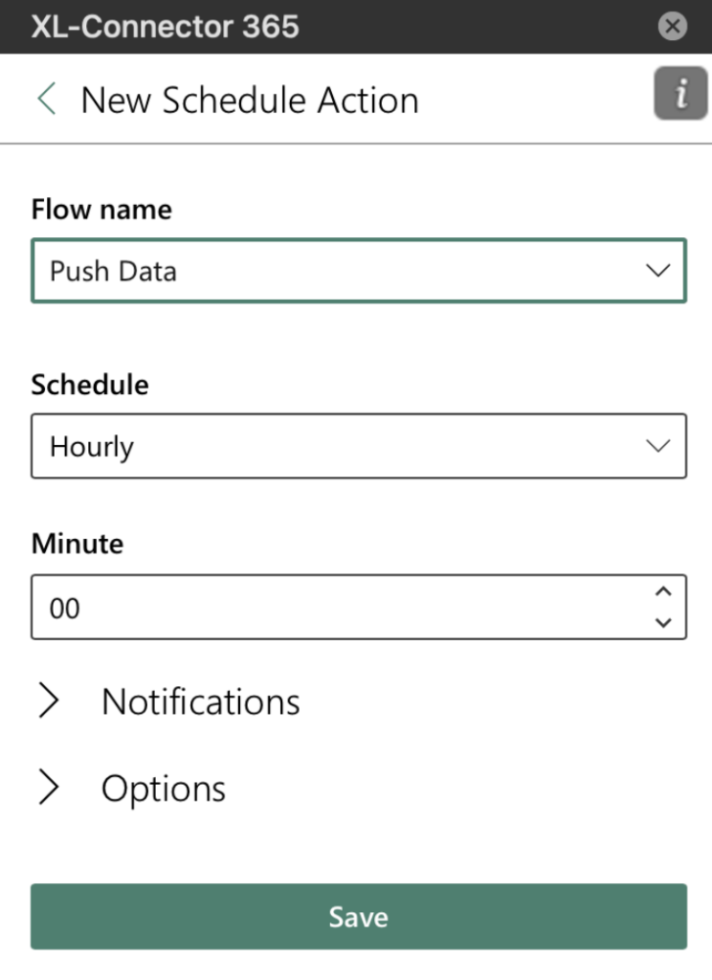The width and height of the screenshot is (712, 980).
Task: Expand the Options section
Action: point(131,788)
